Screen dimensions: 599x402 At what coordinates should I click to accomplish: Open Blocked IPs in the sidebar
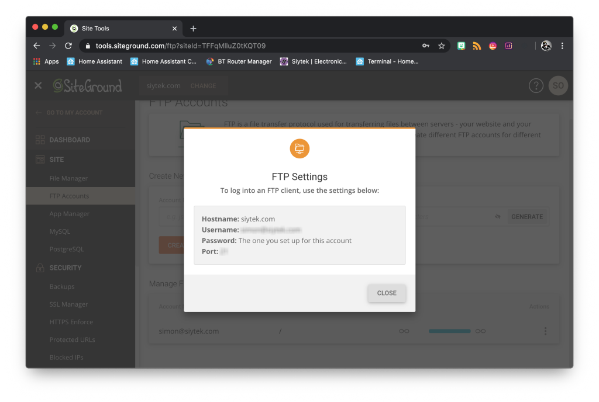66,358
